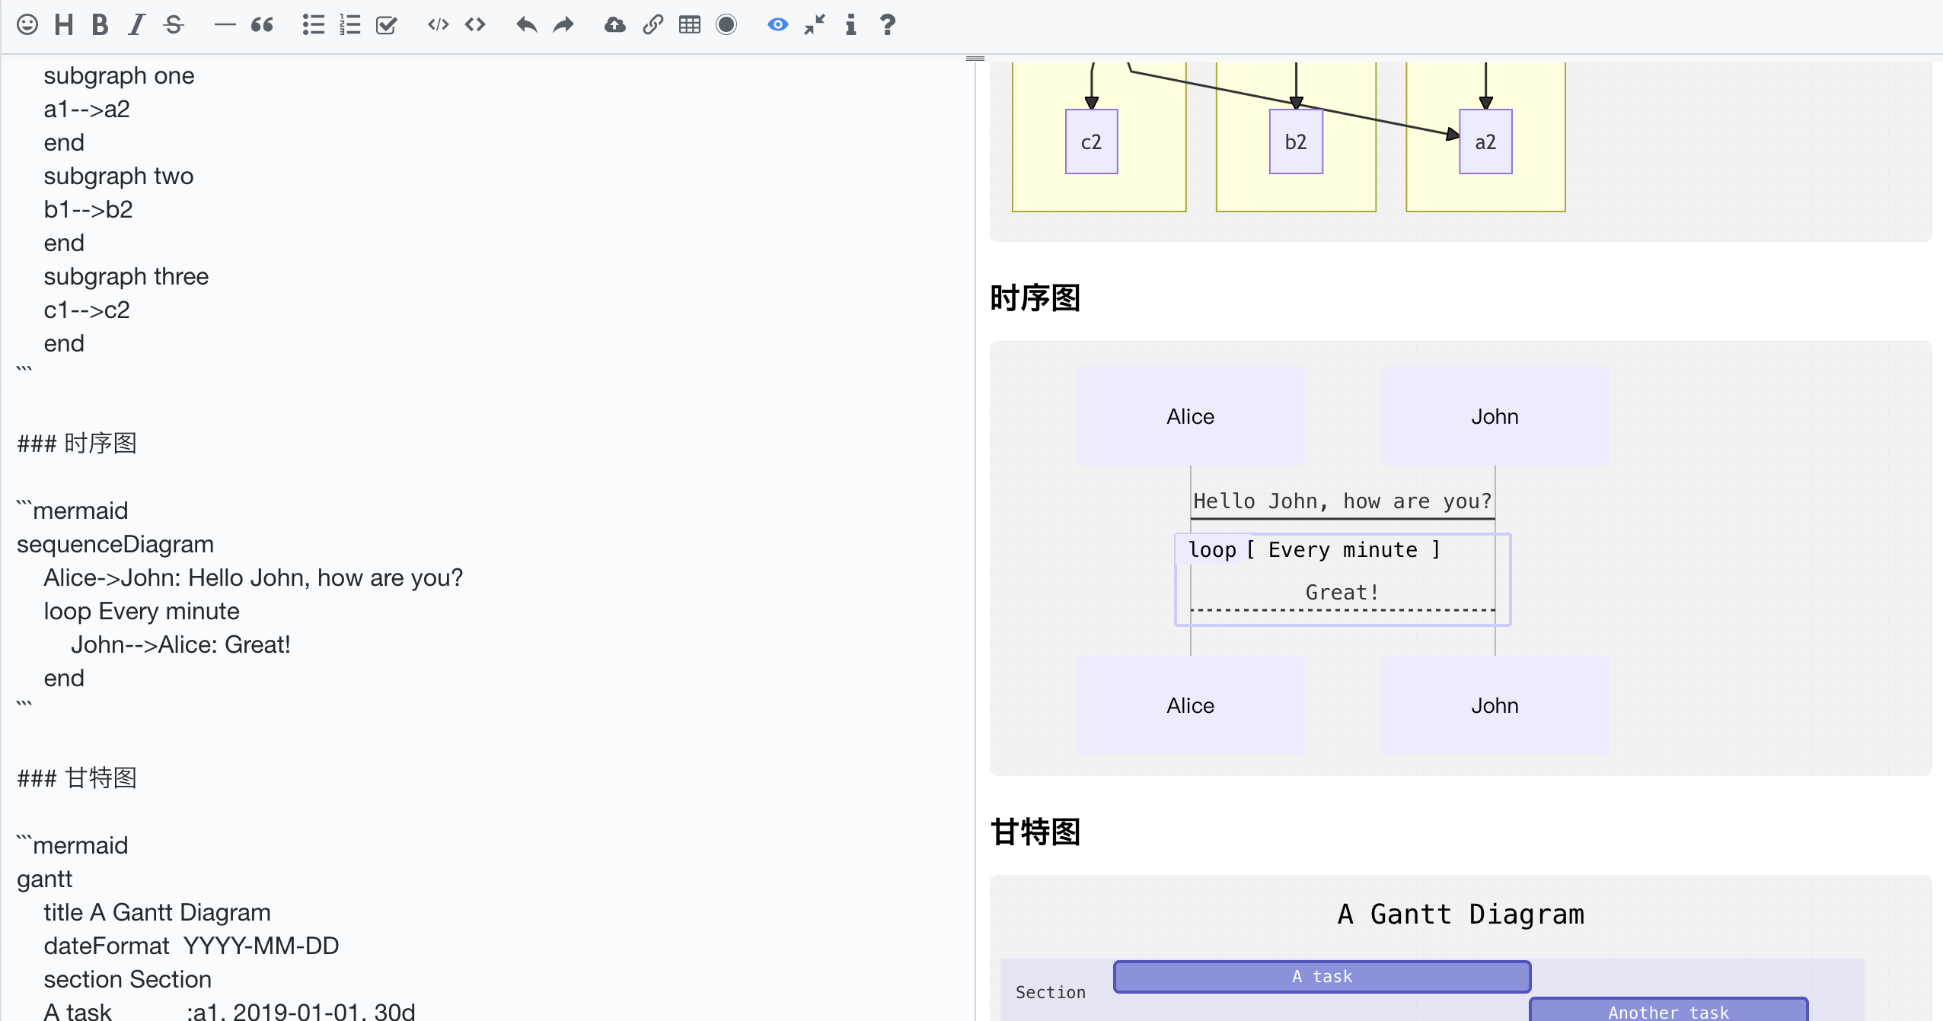Insert a task checkbox list
This screenshot has width=1943, height=1021.
pyautogui.click(x=387, y=25)
